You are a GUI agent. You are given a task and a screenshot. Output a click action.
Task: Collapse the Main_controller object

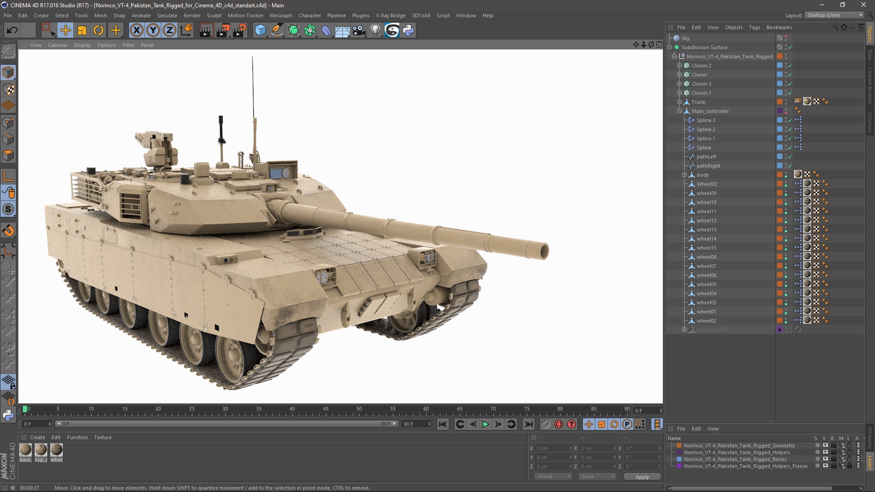click(679, 111)
